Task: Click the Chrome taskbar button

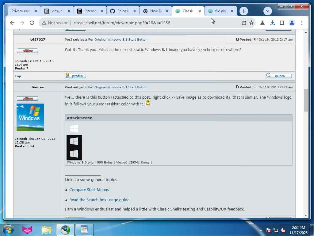Action: (x=65, y=230)
